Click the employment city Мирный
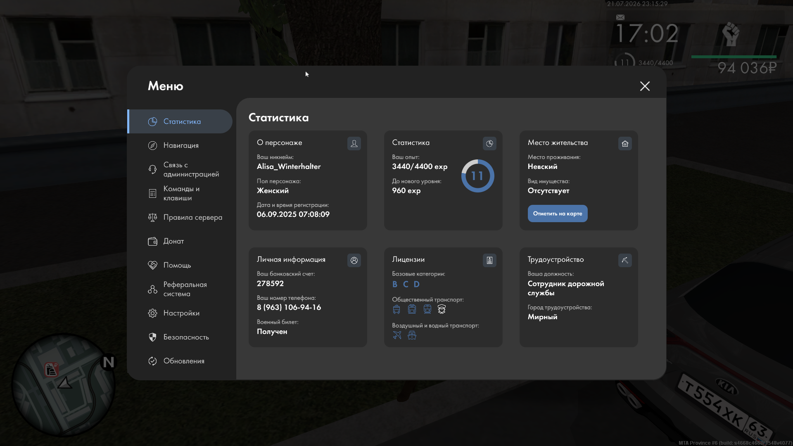The height and width of the screenshot is (446, 793). 542,317
